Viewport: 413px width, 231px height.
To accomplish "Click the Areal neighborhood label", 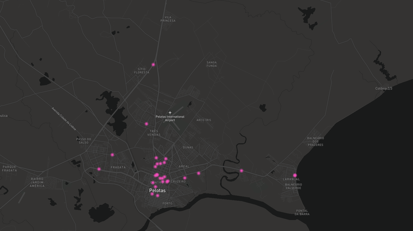I will (184, 166).
